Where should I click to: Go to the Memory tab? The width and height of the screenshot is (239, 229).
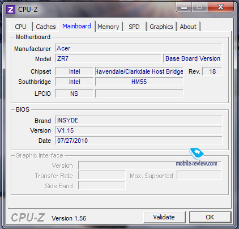tap(108, 27)
